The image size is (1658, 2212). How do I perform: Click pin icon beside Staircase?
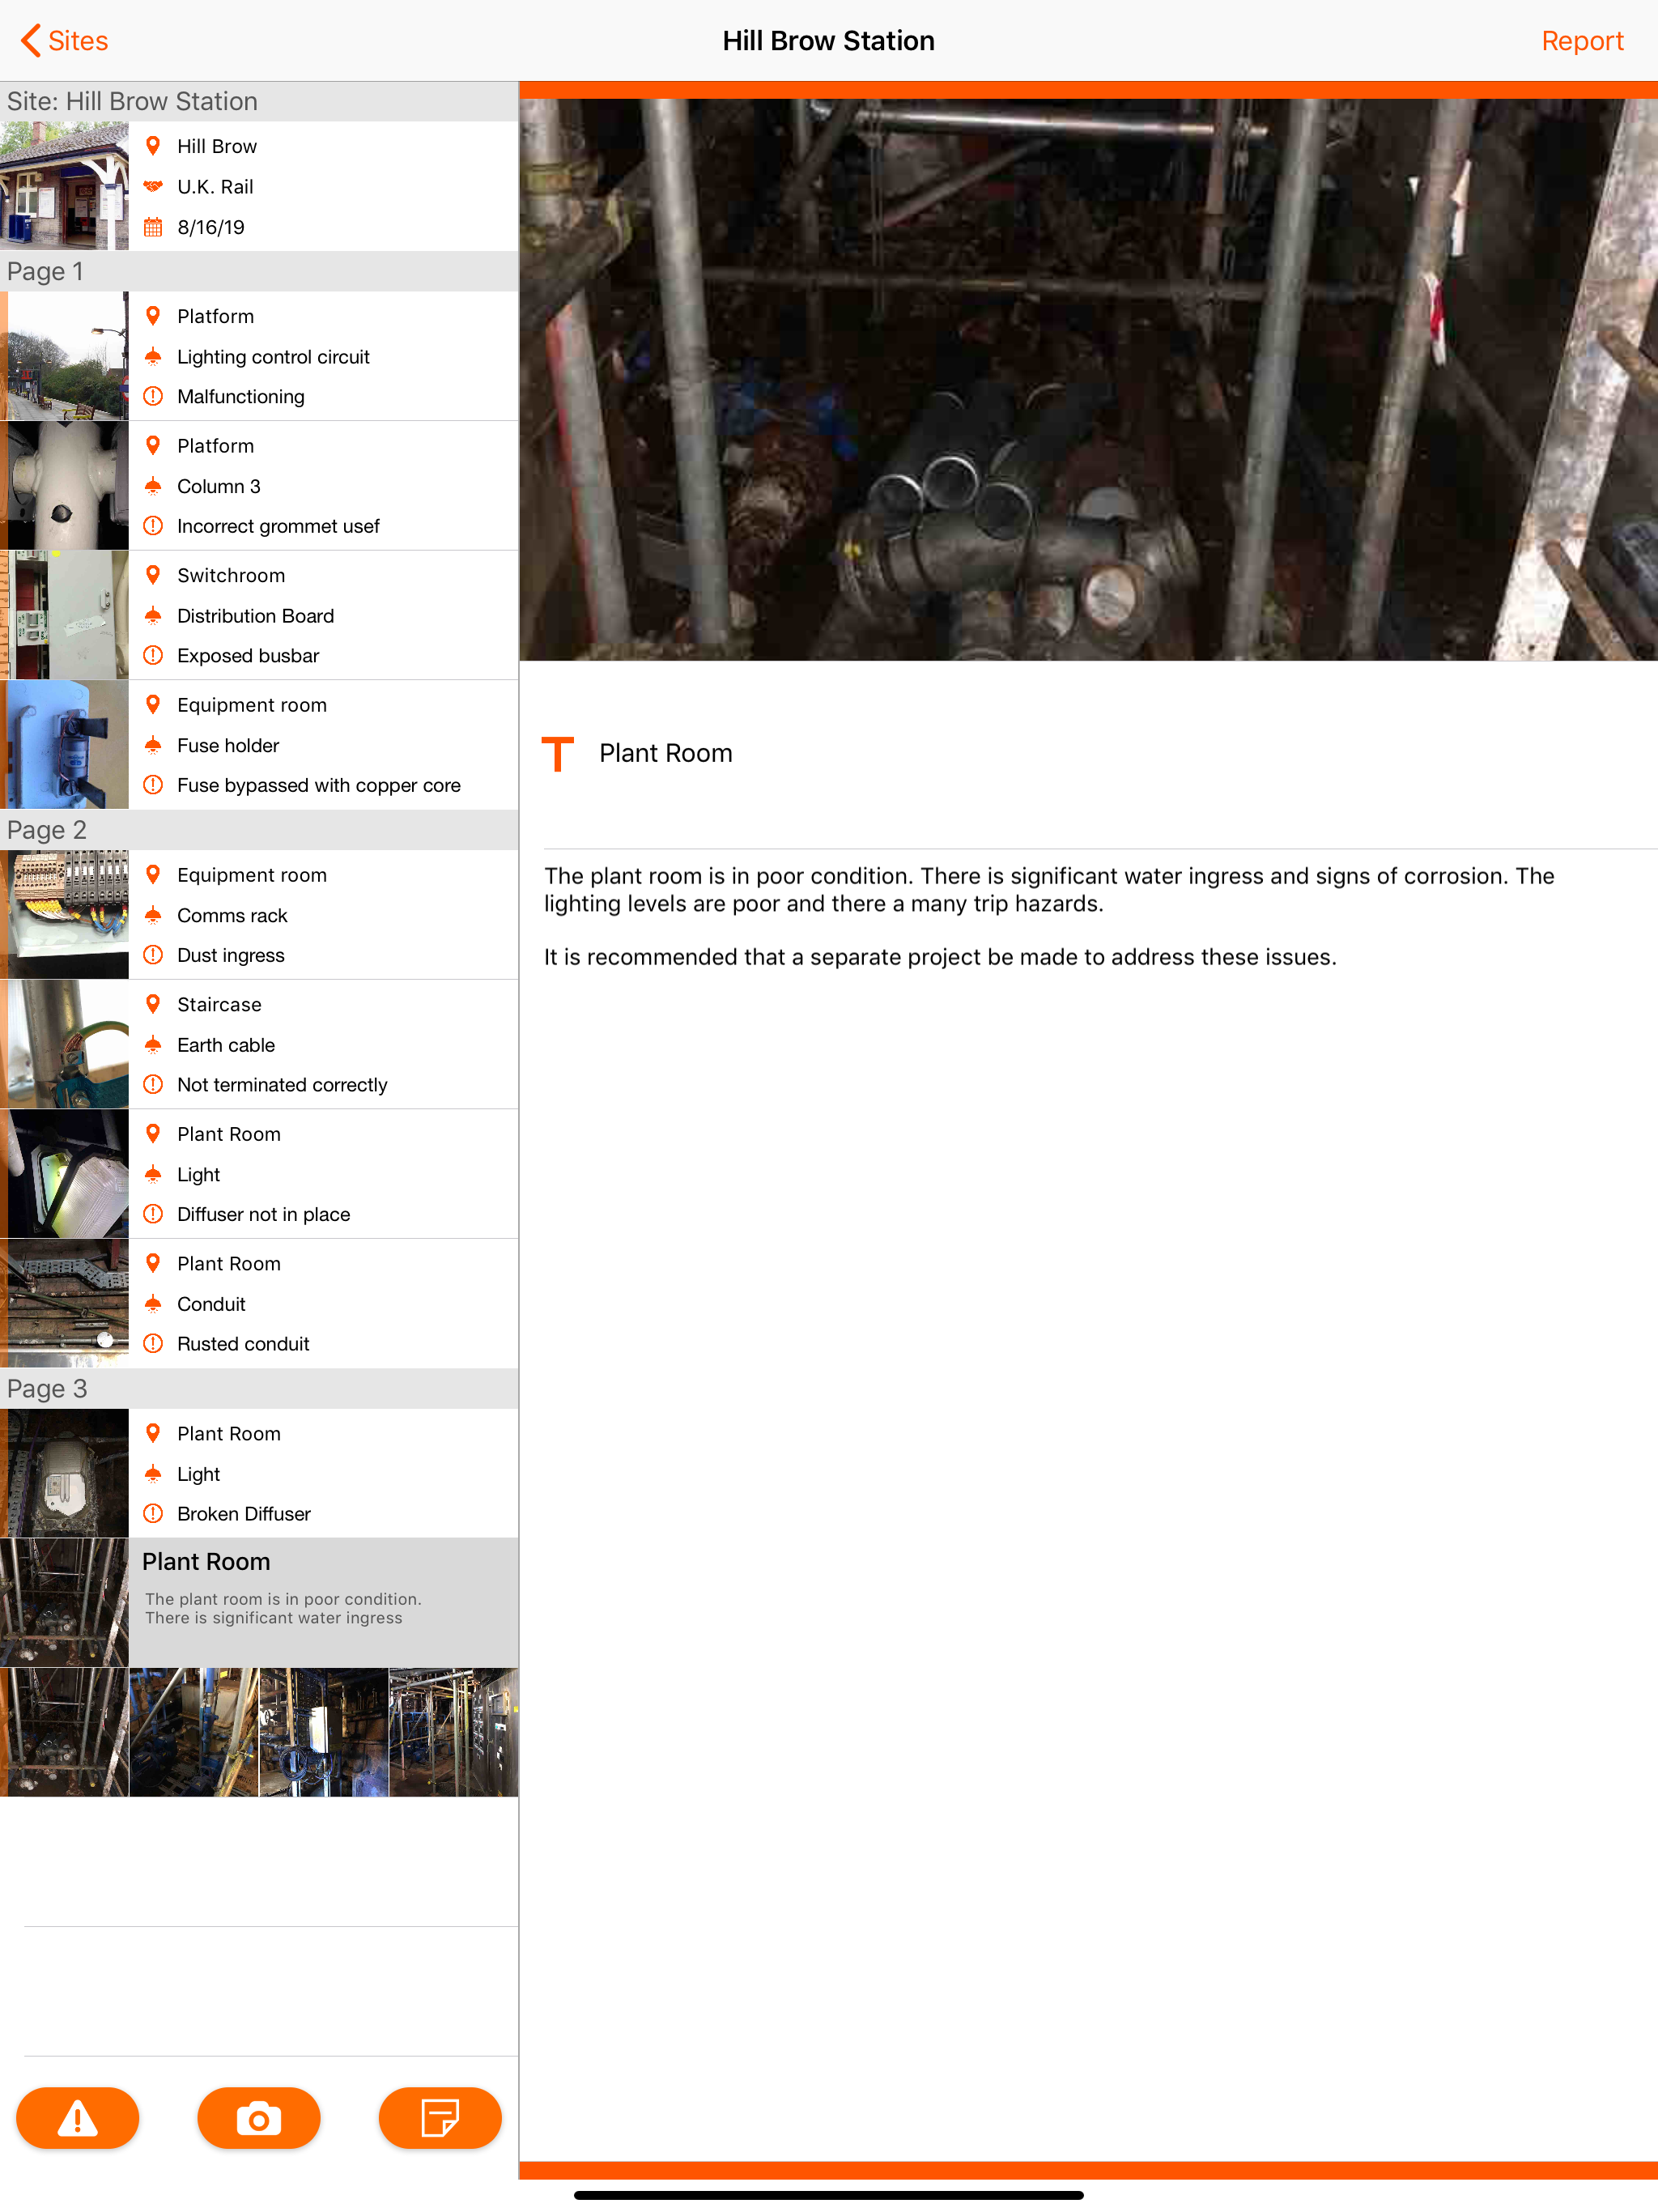pos(153,1004)
